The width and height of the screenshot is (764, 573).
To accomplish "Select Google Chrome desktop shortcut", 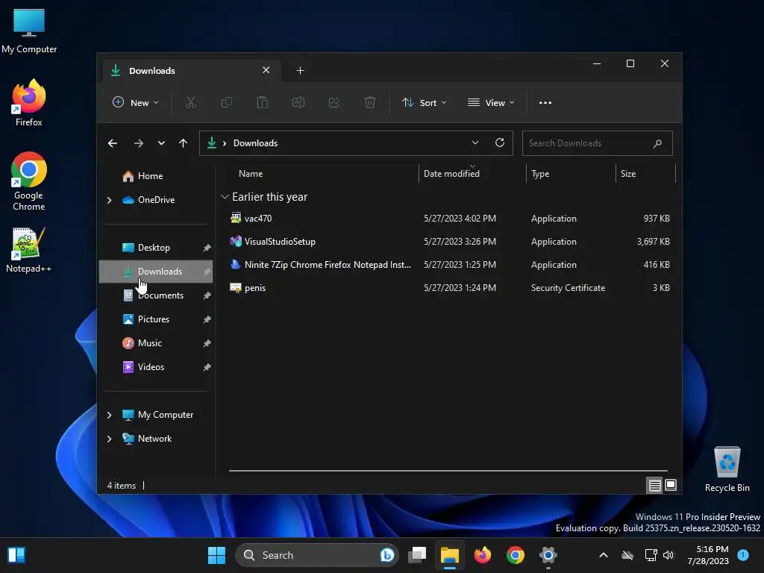I will click(x=29, y=181).
